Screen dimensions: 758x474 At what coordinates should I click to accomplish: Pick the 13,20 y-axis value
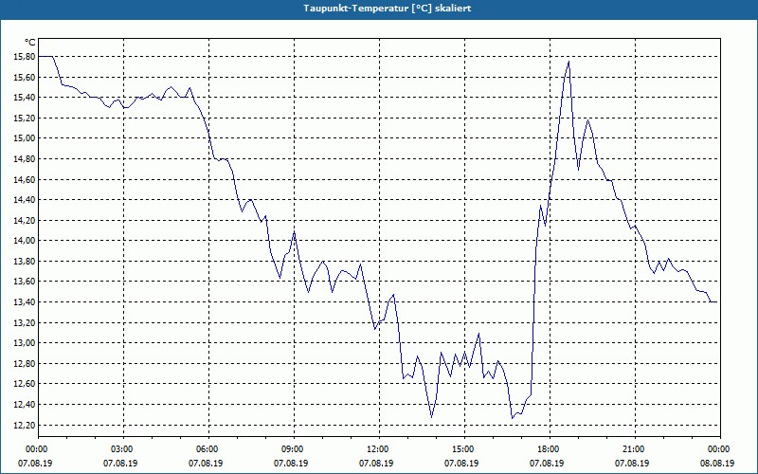[25, 322]
